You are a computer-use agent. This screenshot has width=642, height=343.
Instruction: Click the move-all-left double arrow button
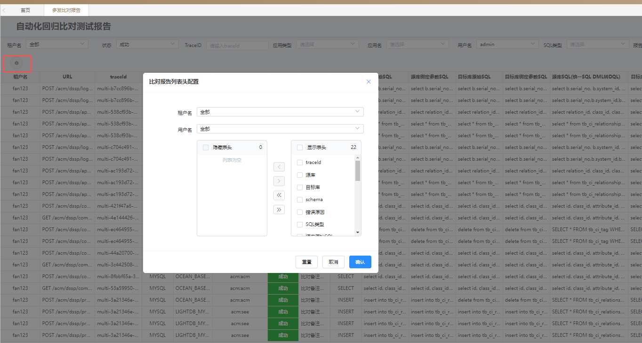[x=279, y=195]
